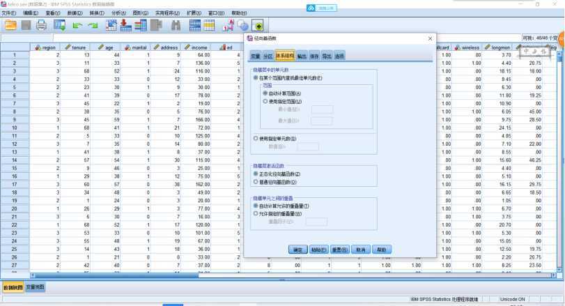
Task: Click the green plus toolbar icon
Action: point(258,25)
